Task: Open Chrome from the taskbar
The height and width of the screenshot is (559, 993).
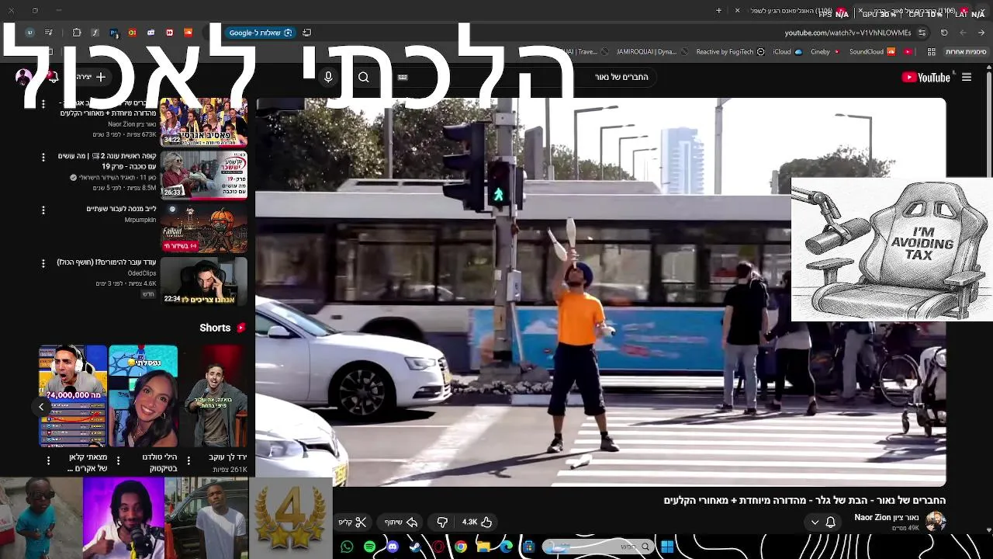Action: [460, 547]
